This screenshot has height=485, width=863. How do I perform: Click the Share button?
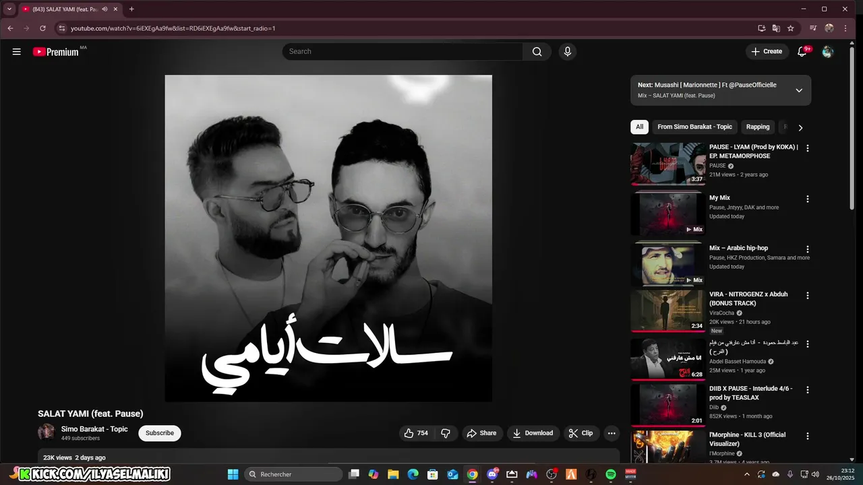tap(481, 433)
